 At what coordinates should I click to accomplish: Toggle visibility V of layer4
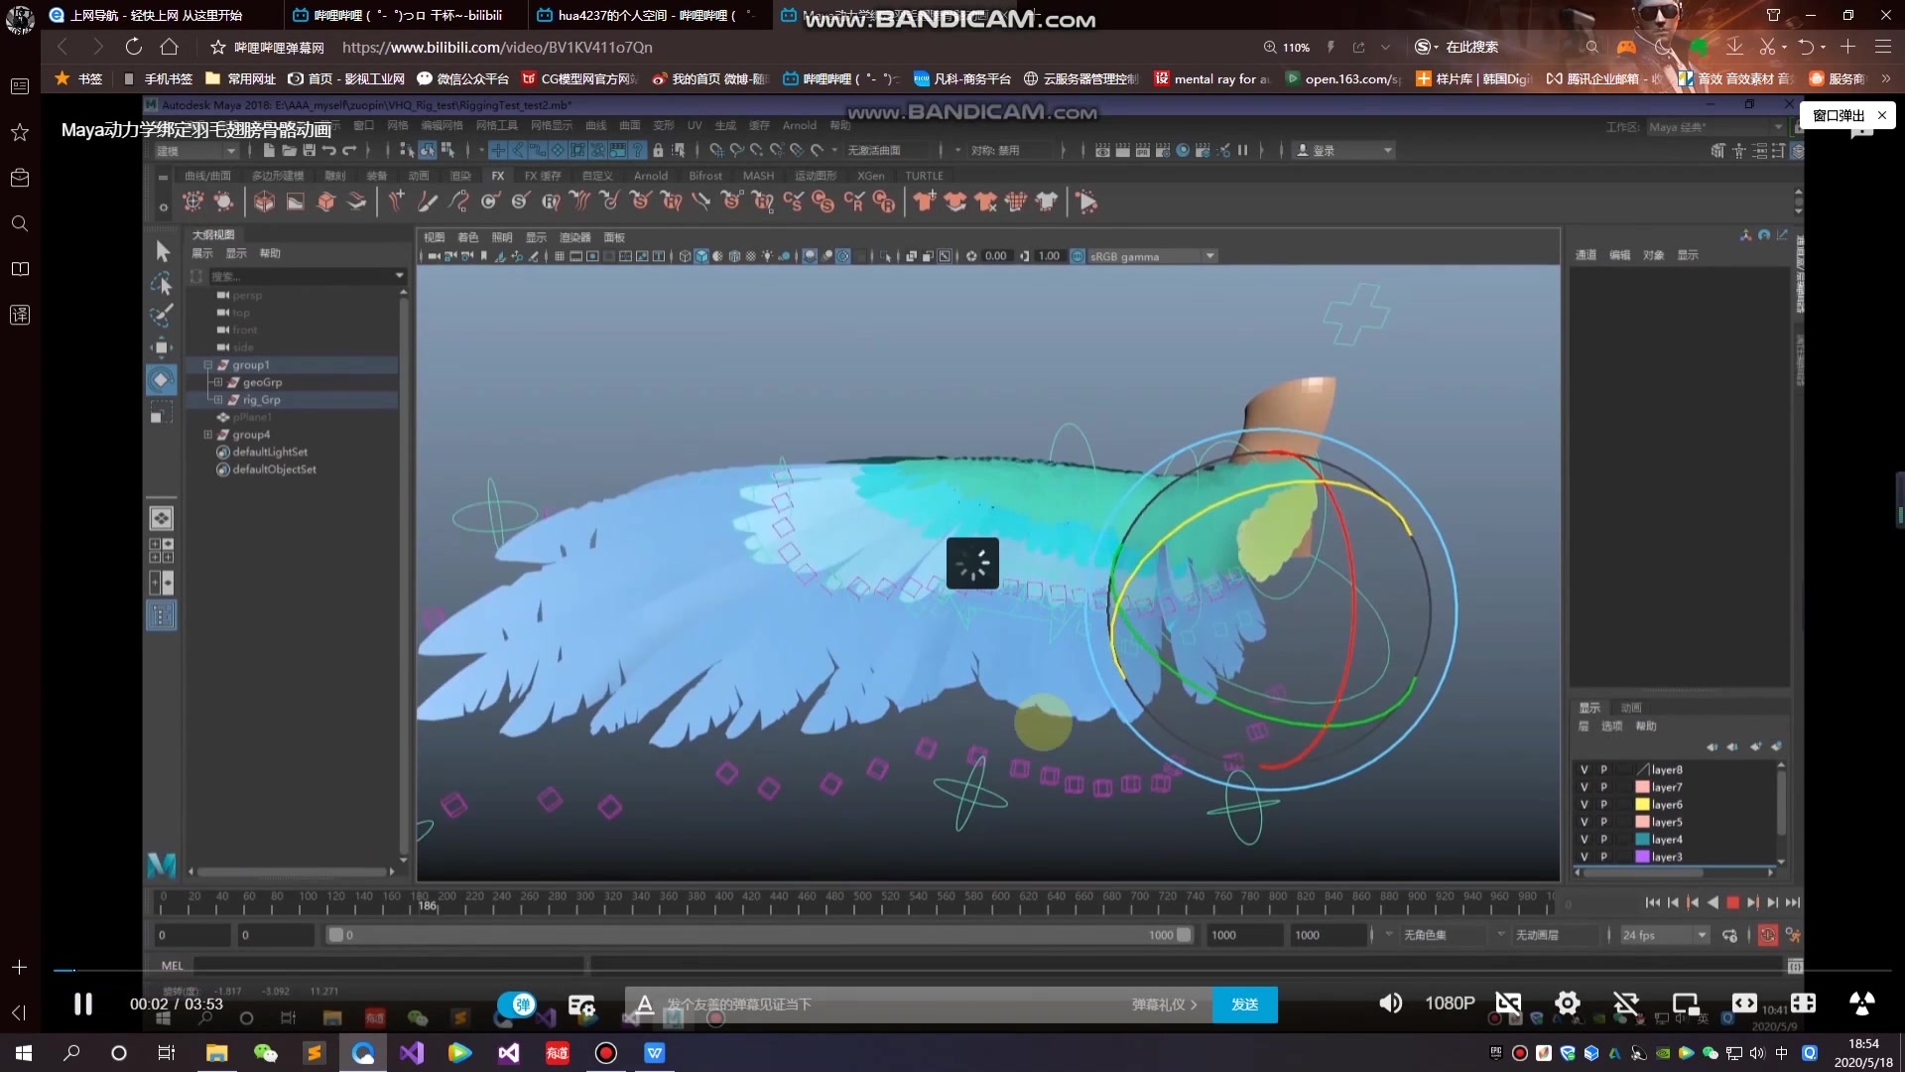click(x=1584, y=840)
